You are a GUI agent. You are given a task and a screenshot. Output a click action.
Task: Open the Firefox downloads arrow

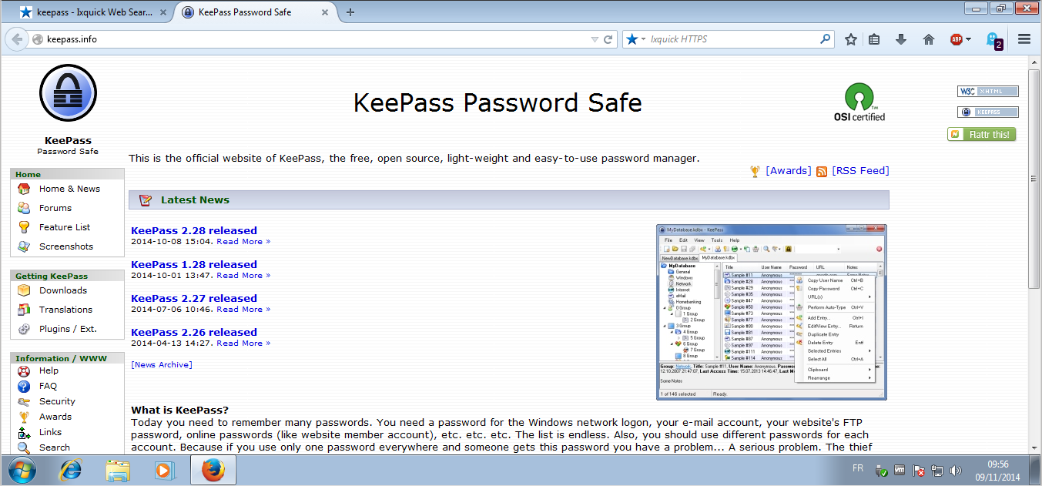(x=901, y=39)
